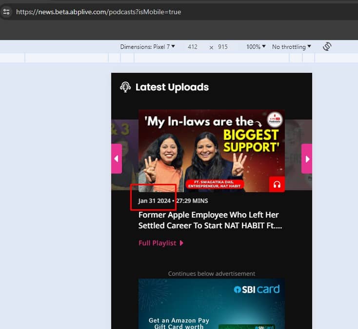Click the site information icon in address bar

coord(6,12)
